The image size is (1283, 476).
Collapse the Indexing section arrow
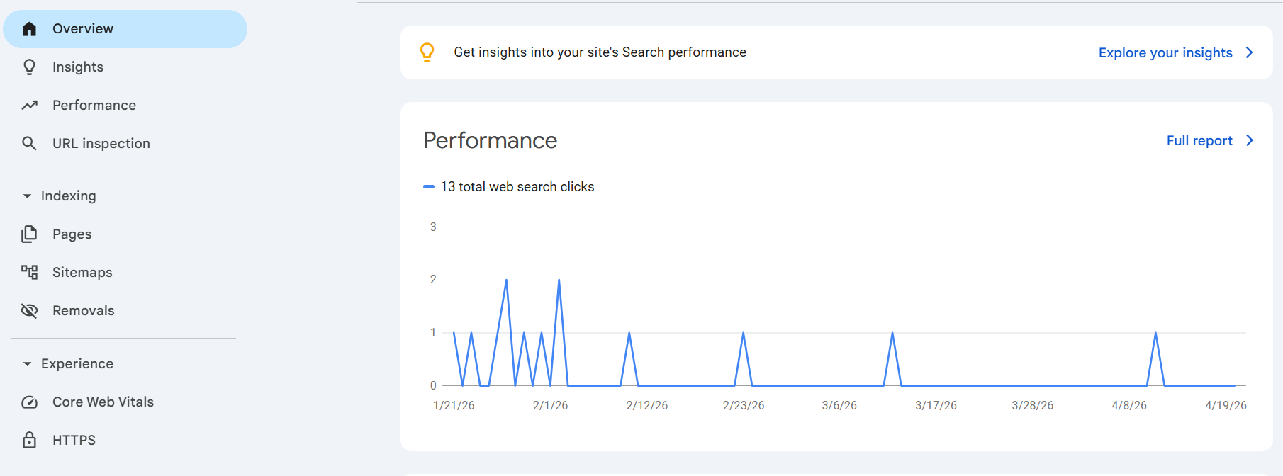pyautogui.click(x=27, y=196)
